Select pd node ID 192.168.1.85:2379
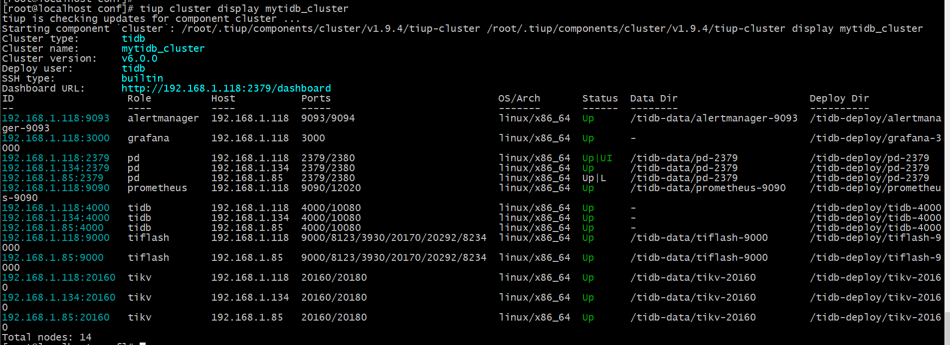Viewport: 950px width, 345px height. pos(52,178)
